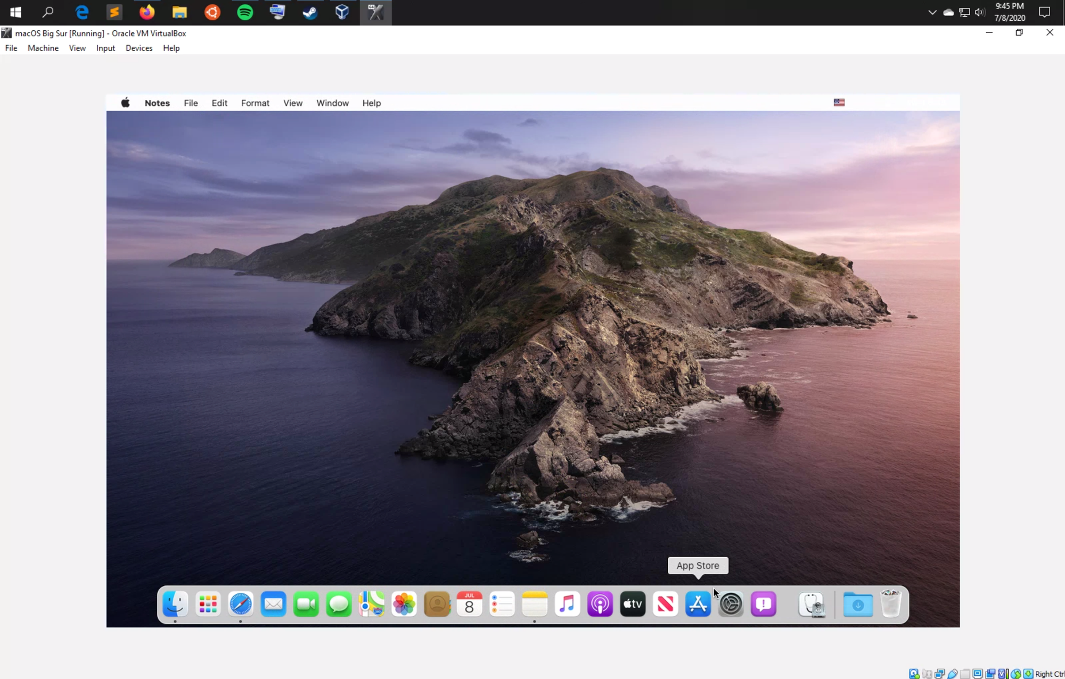
Task: Open VirtualBox Input menu
Action: point(105,48)
